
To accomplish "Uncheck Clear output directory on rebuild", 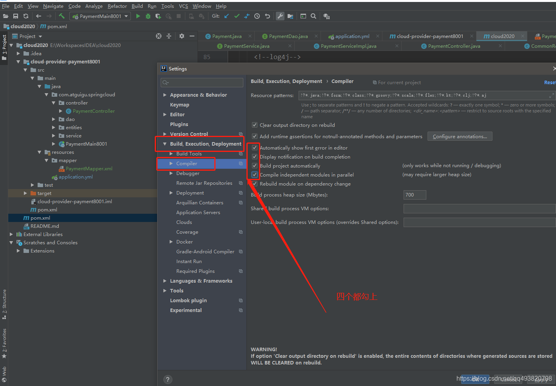I will tap(255, 125).
